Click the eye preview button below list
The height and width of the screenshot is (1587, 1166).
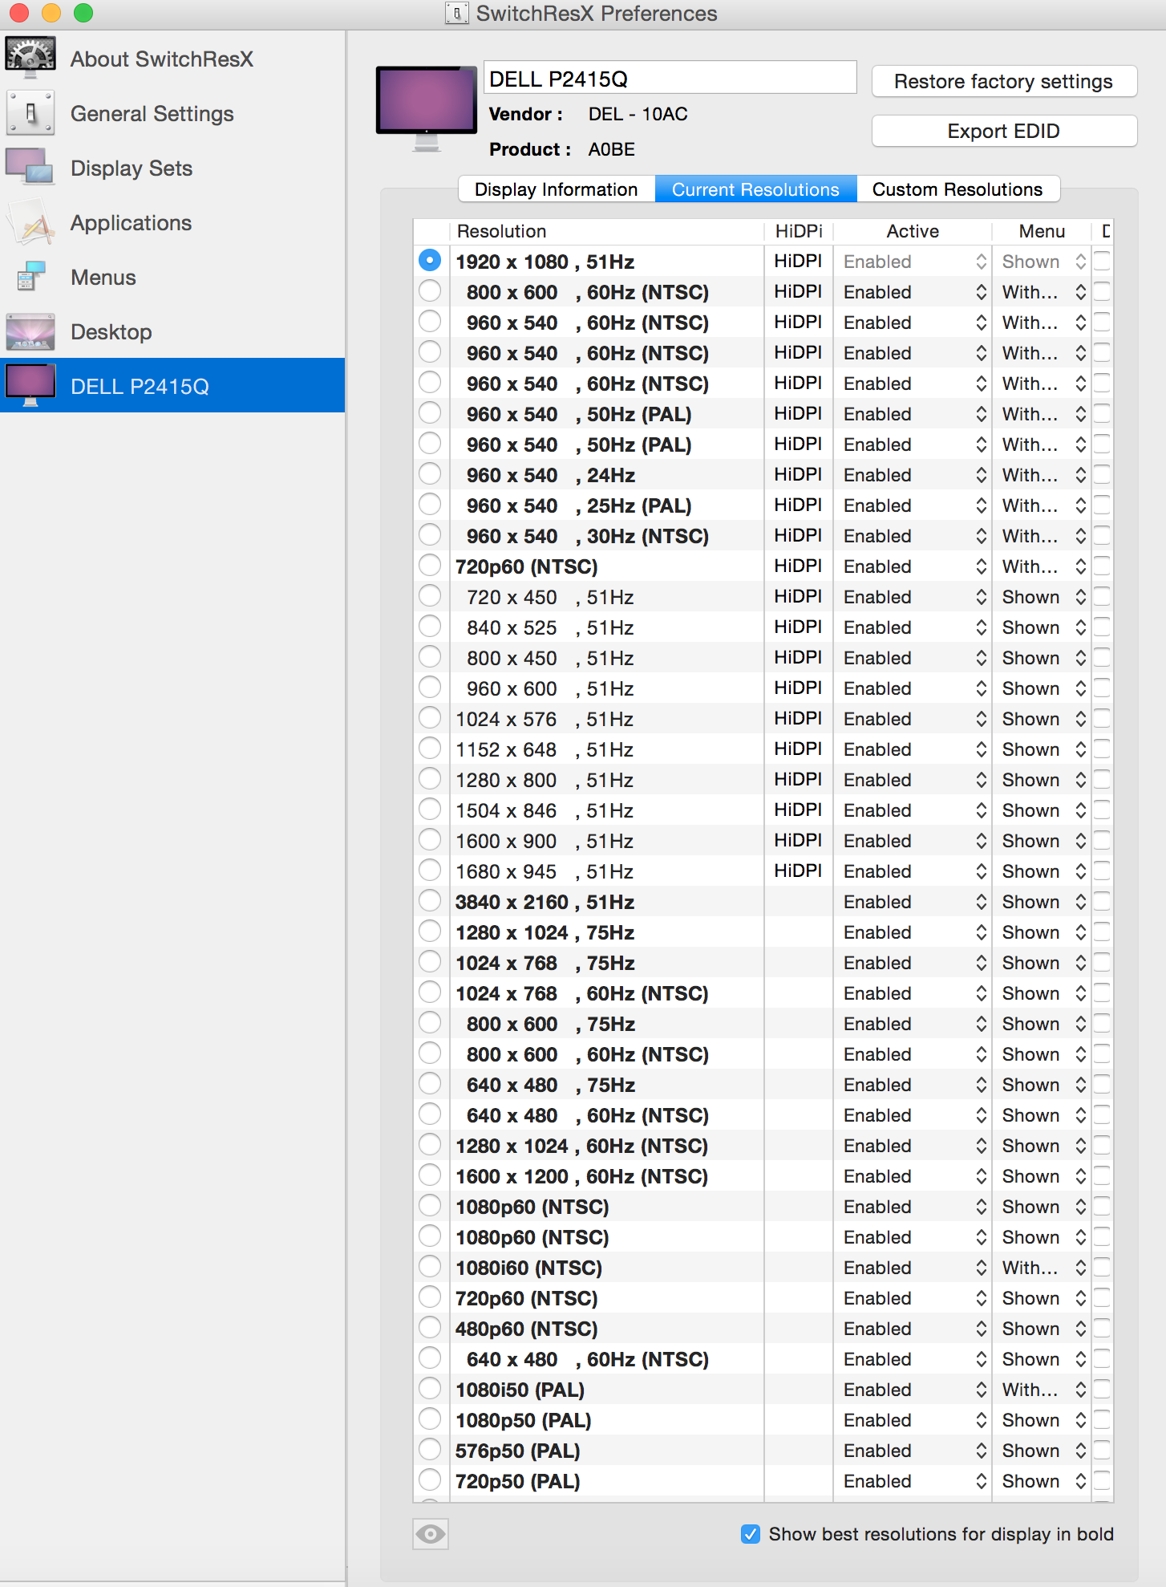[x=431, y=1534]
